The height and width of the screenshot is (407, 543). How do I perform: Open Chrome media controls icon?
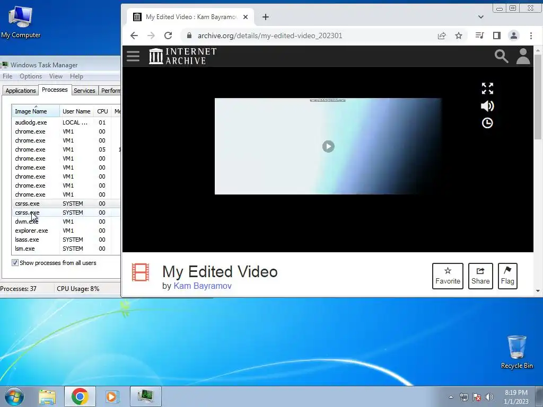479,36
